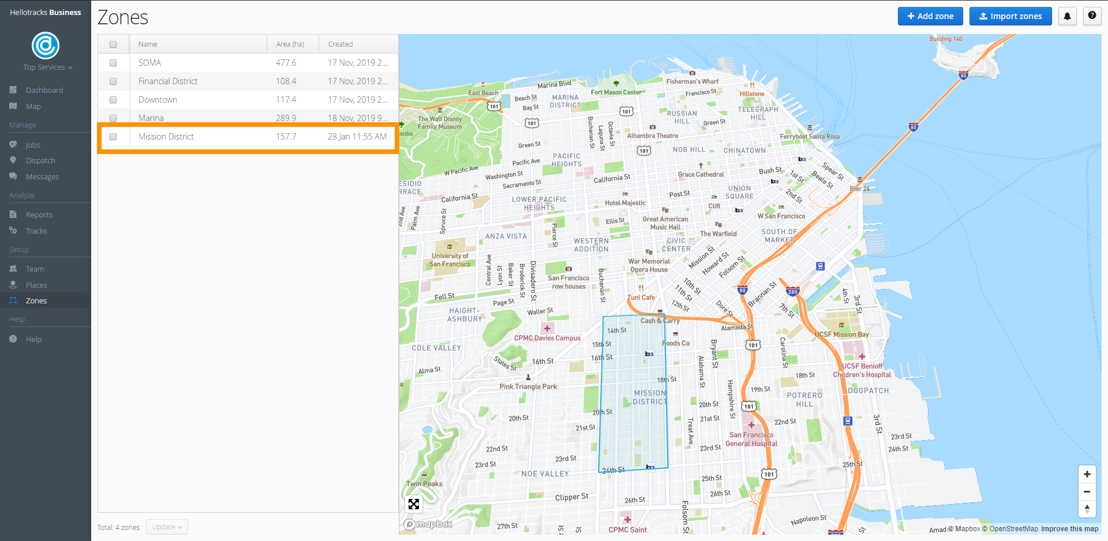
Task: Check the Financial District zone checkbox
Action: 113,81
